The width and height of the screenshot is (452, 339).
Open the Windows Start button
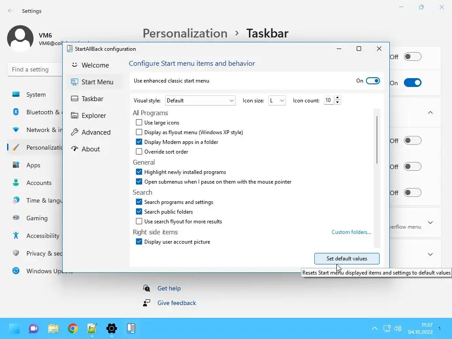point(14,328)
